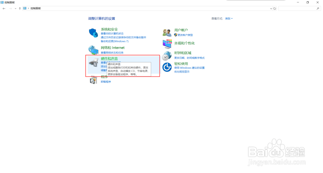Viewport: 323px width, 173px height.
Task: Click 查看你的计算机状态 link
Action: 112,33
